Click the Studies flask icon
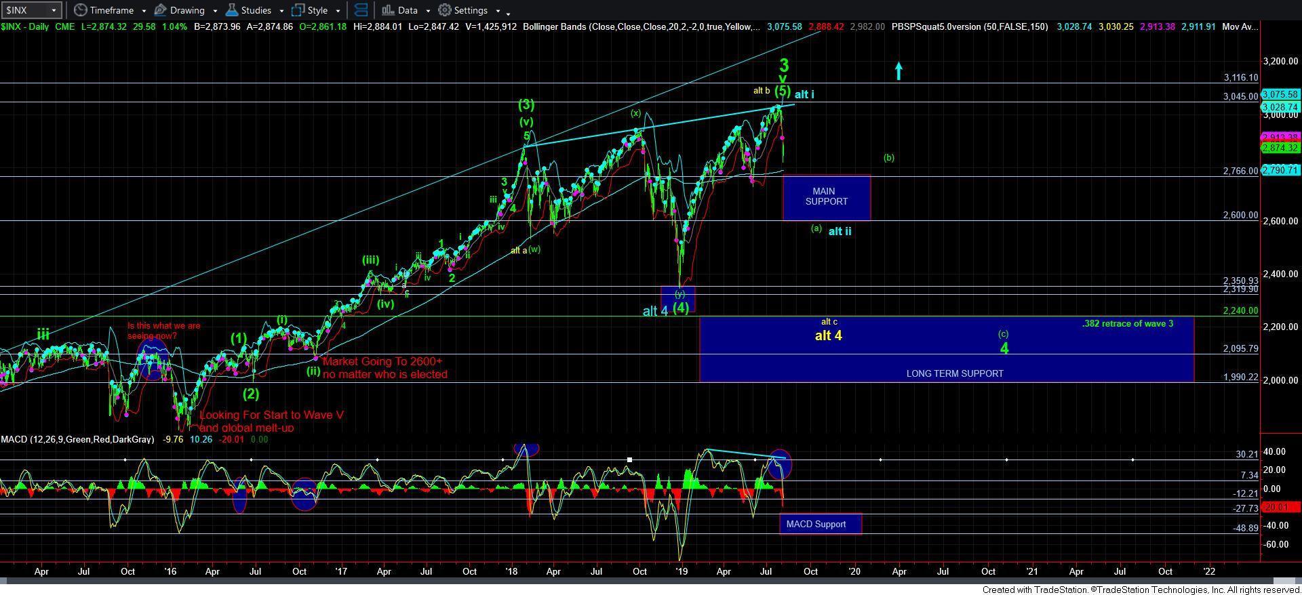The height and width of the screenshot is (595, 1302). click(231, 10)
